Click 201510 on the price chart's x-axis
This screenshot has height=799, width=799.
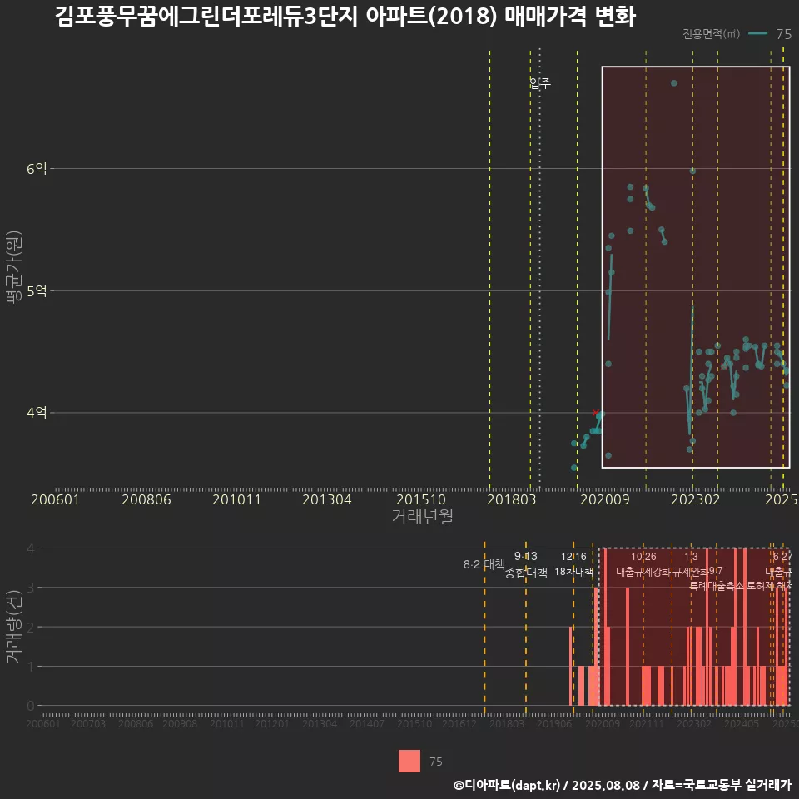(421, 499)
